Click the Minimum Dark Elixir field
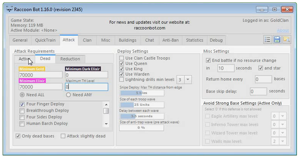Viewport: 300px width, 160px height. pos(86,75)
